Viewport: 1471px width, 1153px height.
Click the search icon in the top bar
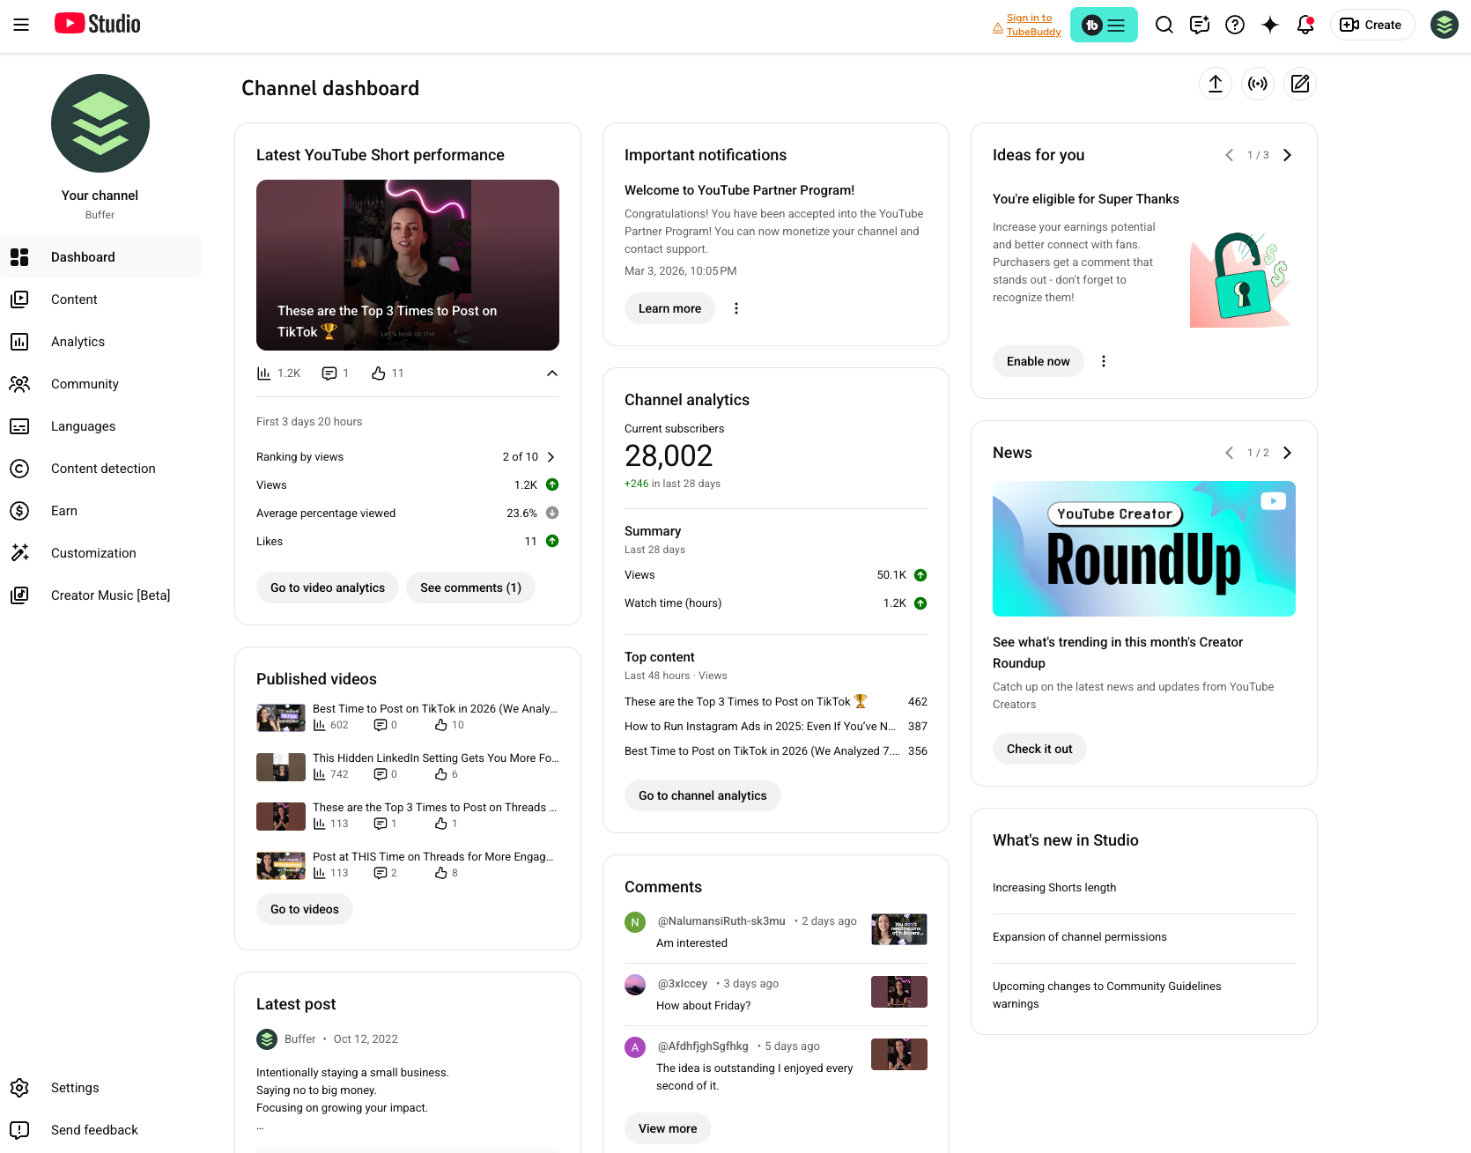coord(1164,25)
